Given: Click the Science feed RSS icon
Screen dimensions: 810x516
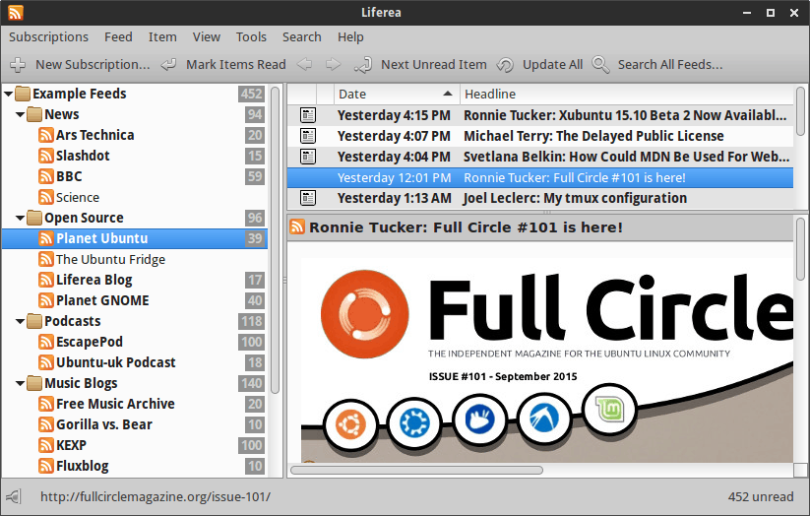Looking at the screenshot, I should [x=46, y=197].
